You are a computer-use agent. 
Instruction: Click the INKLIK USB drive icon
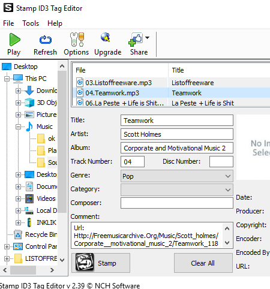pos(29,222)
